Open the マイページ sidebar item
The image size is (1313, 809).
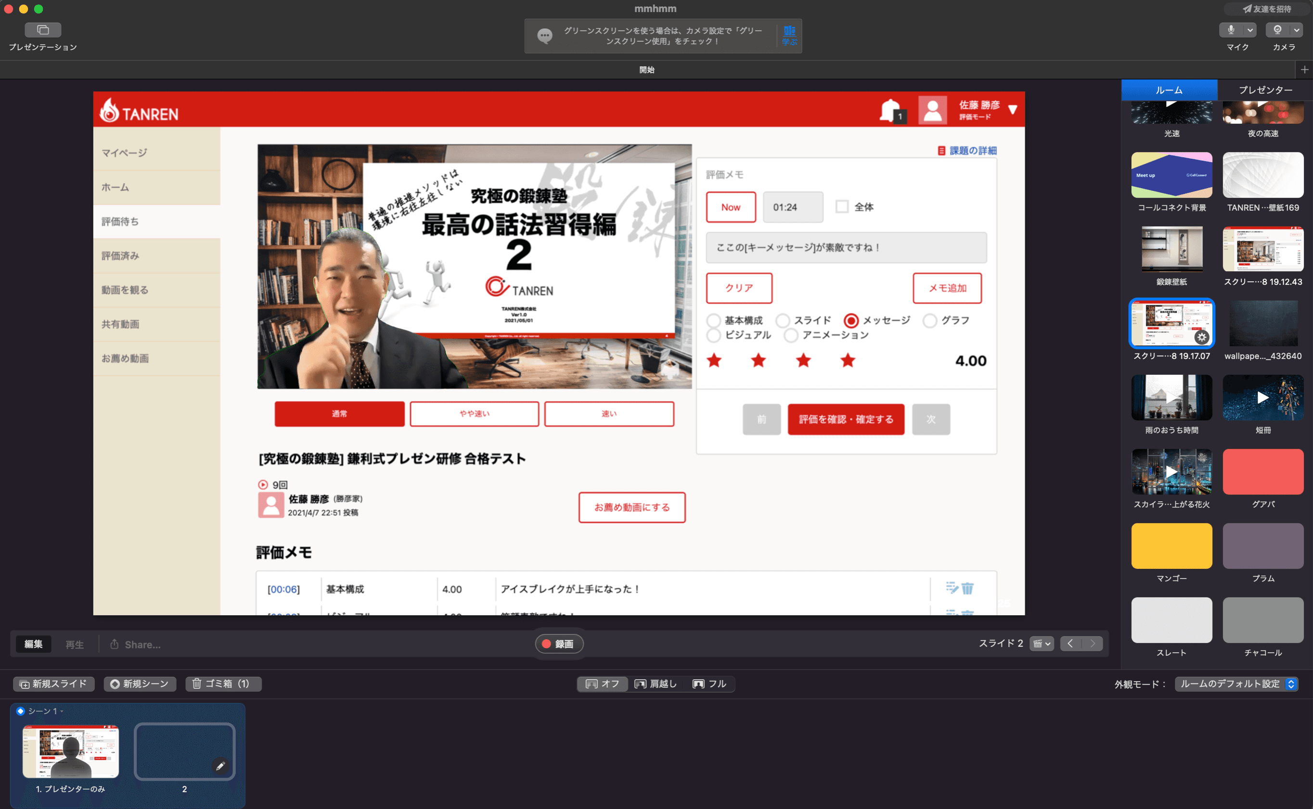click(157, 153)
